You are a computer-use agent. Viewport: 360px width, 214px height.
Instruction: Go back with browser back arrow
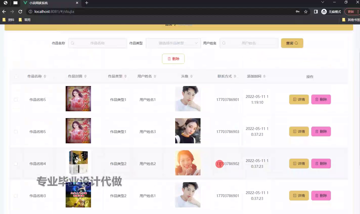(4, 12)
